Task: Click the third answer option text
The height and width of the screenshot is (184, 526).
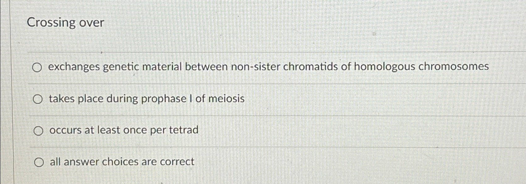Action: click(x=124, y=130)
